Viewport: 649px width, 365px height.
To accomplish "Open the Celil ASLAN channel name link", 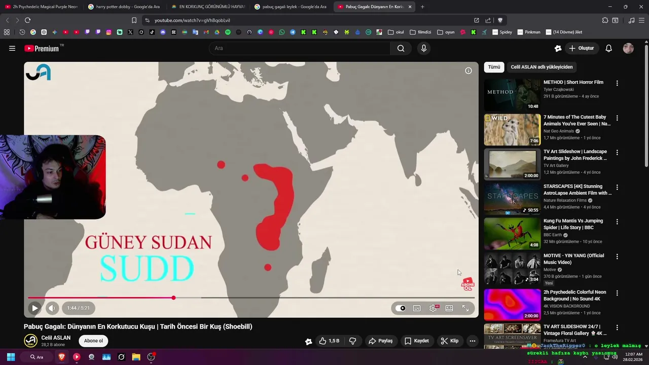I will (x=56, y=338).
